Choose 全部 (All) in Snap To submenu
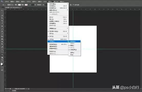The image size is (142, 92). click(74, 53)
